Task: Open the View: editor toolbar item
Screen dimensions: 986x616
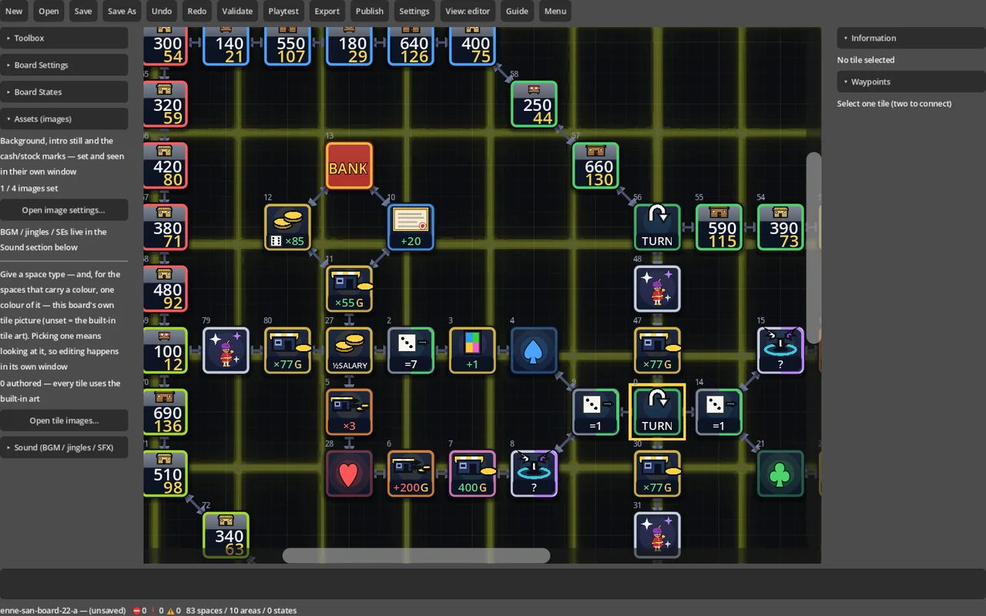Action: (x=468, y=11)
